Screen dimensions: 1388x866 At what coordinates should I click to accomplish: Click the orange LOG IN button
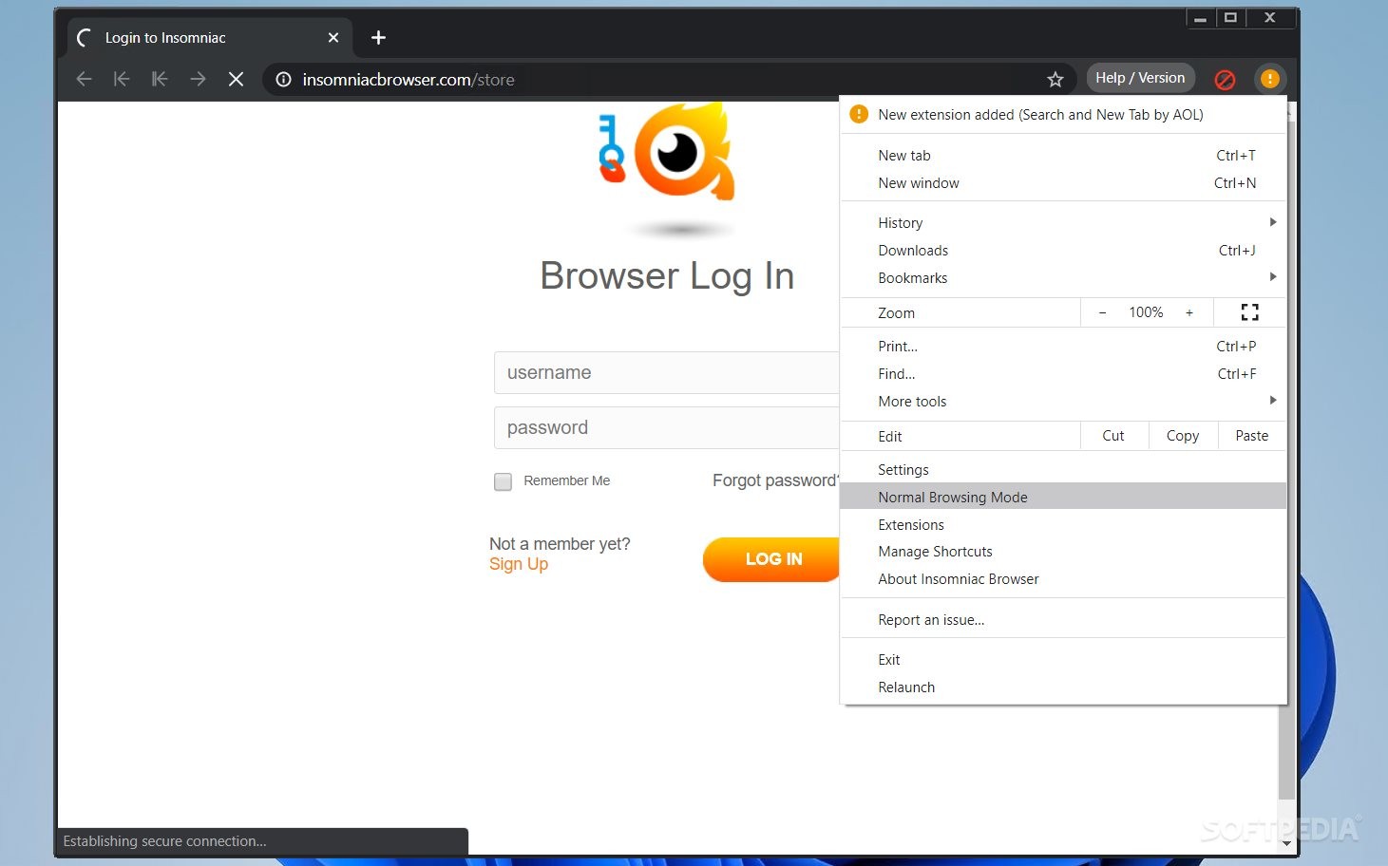coord(771,559)
